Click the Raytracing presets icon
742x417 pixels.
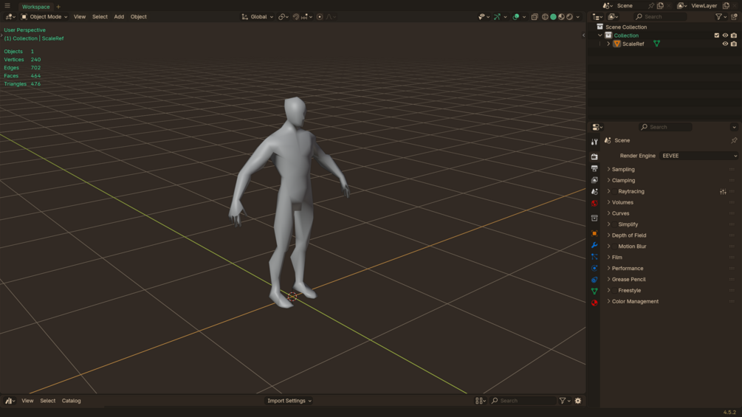pos(723,191)
